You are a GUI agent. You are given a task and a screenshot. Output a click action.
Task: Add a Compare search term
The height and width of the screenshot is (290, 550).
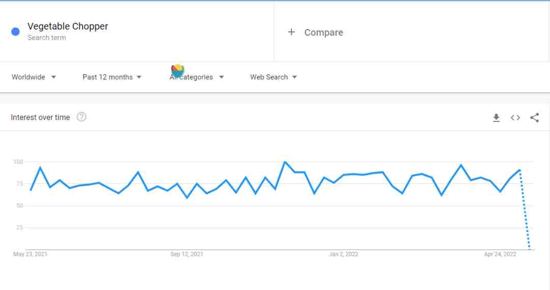pos(323,33)
